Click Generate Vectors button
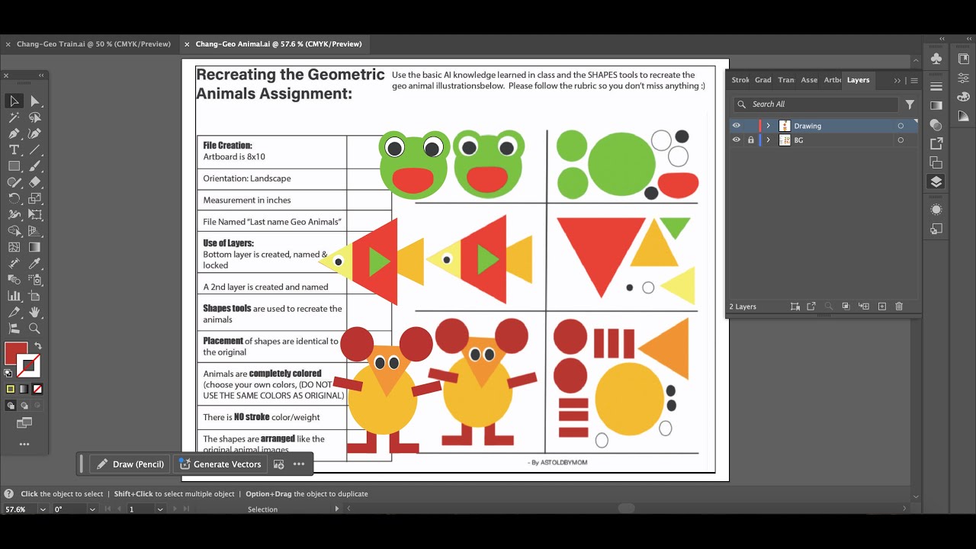This screenshot has height=549, width=976. pyautogui.click(x=220, y=464)
